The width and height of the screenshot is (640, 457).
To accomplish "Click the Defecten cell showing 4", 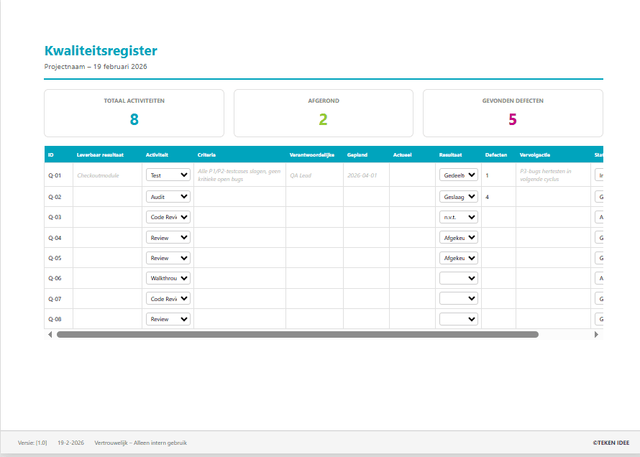I will (x=488, y=195).
